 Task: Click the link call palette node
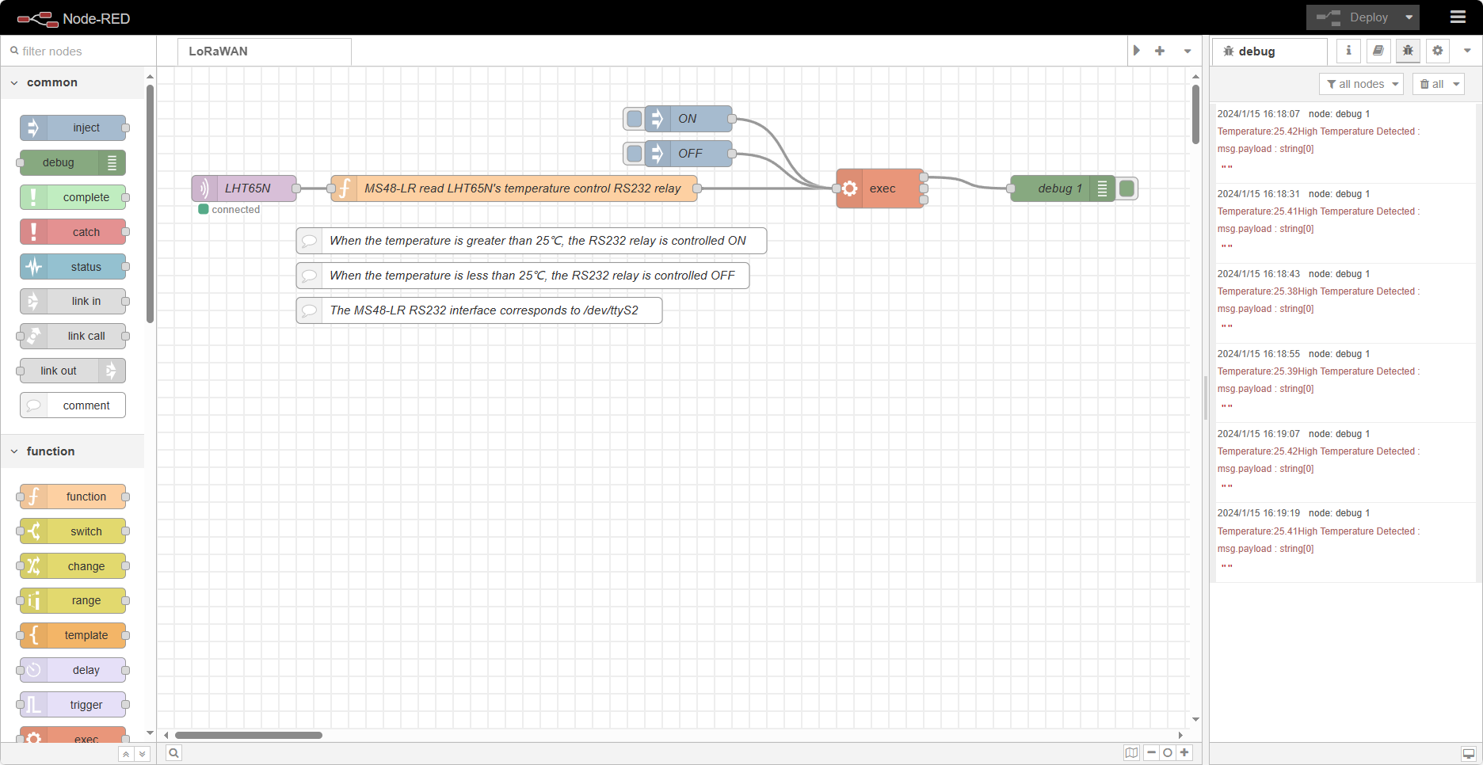(x=73, y=336)
